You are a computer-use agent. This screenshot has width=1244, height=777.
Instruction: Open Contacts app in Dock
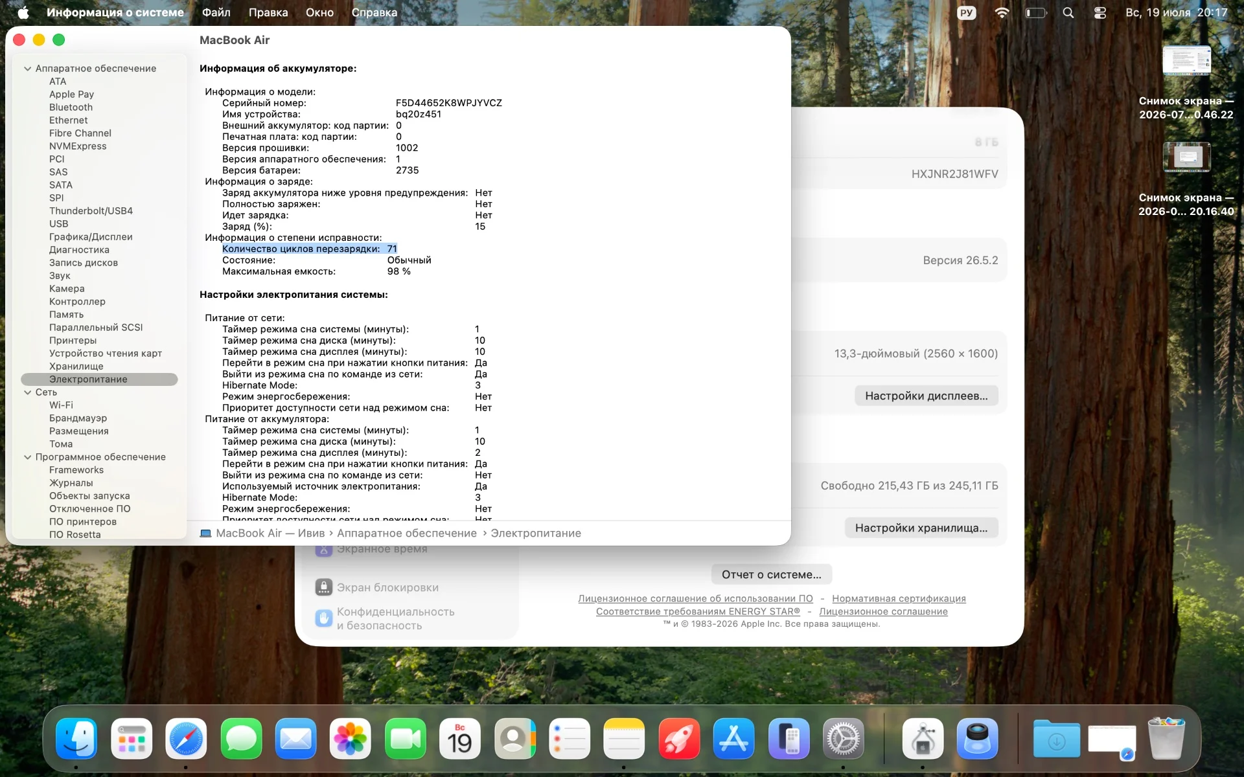514,739
